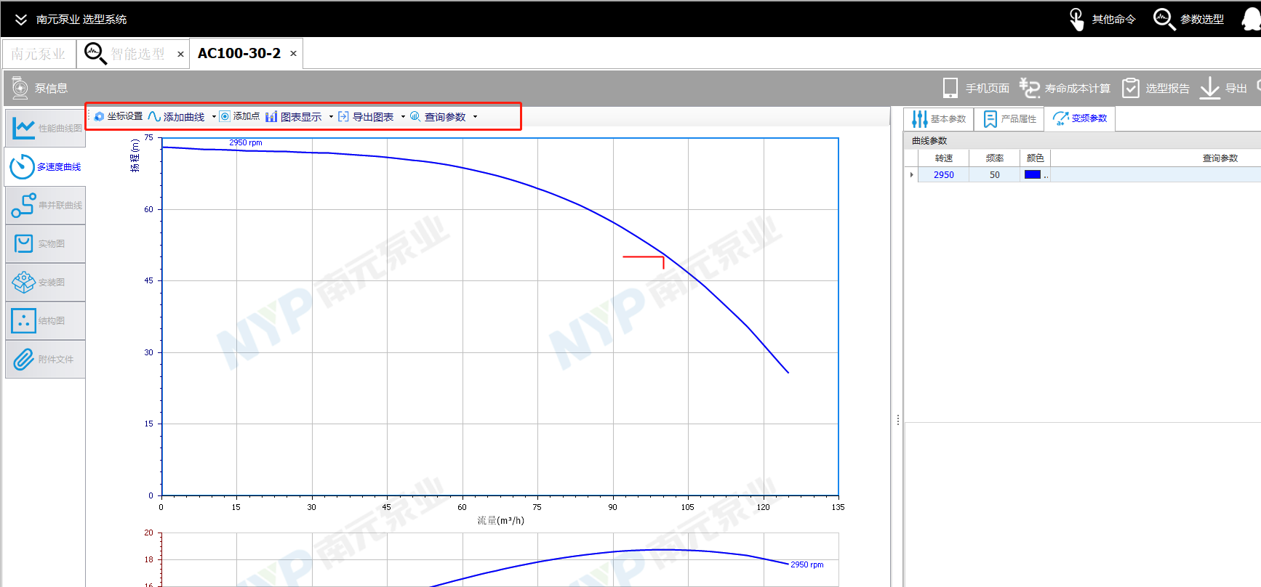The height and width of the screenshot is (587, 1261).
Task: Click 颜色 column header
Action: coord(1036,158)
